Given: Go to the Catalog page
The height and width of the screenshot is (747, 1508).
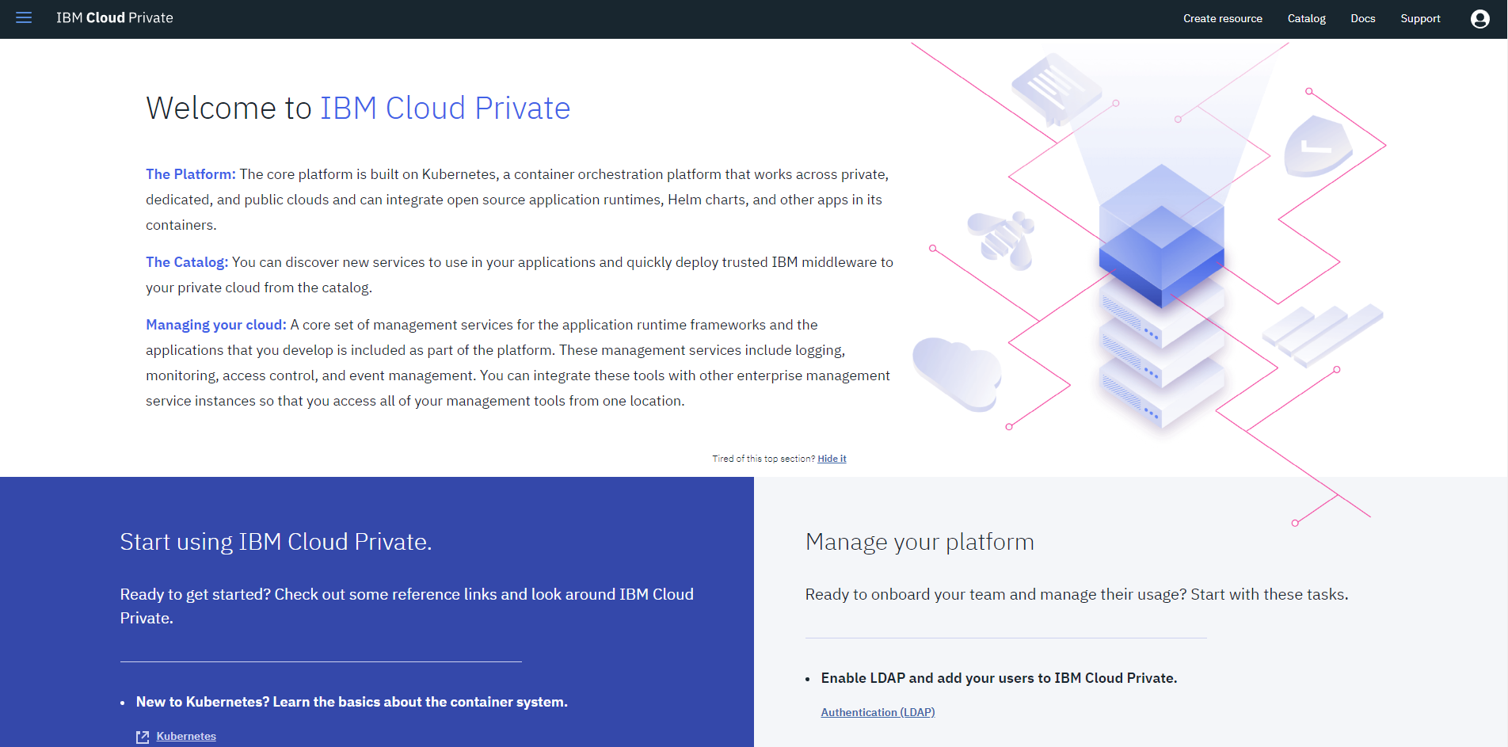Looking at the screenshot, I should (x=1307, y=19).
